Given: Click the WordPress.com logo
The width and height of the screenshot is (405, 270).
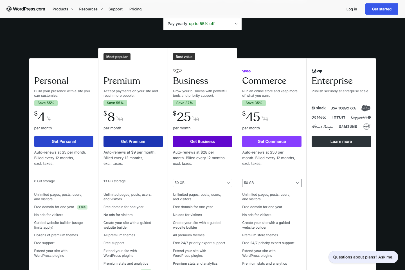Looking at the screenshot, I should [26, 9].
